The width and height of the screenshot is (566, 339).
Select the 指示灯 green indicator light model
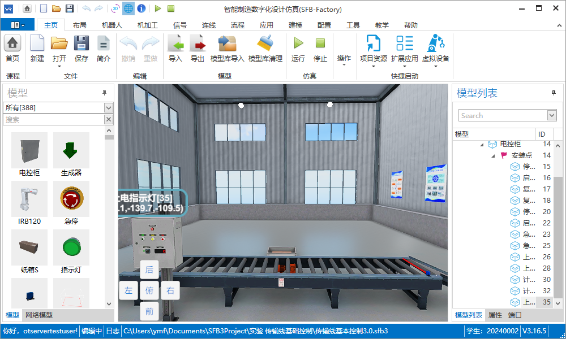click(x=71, y=247)
